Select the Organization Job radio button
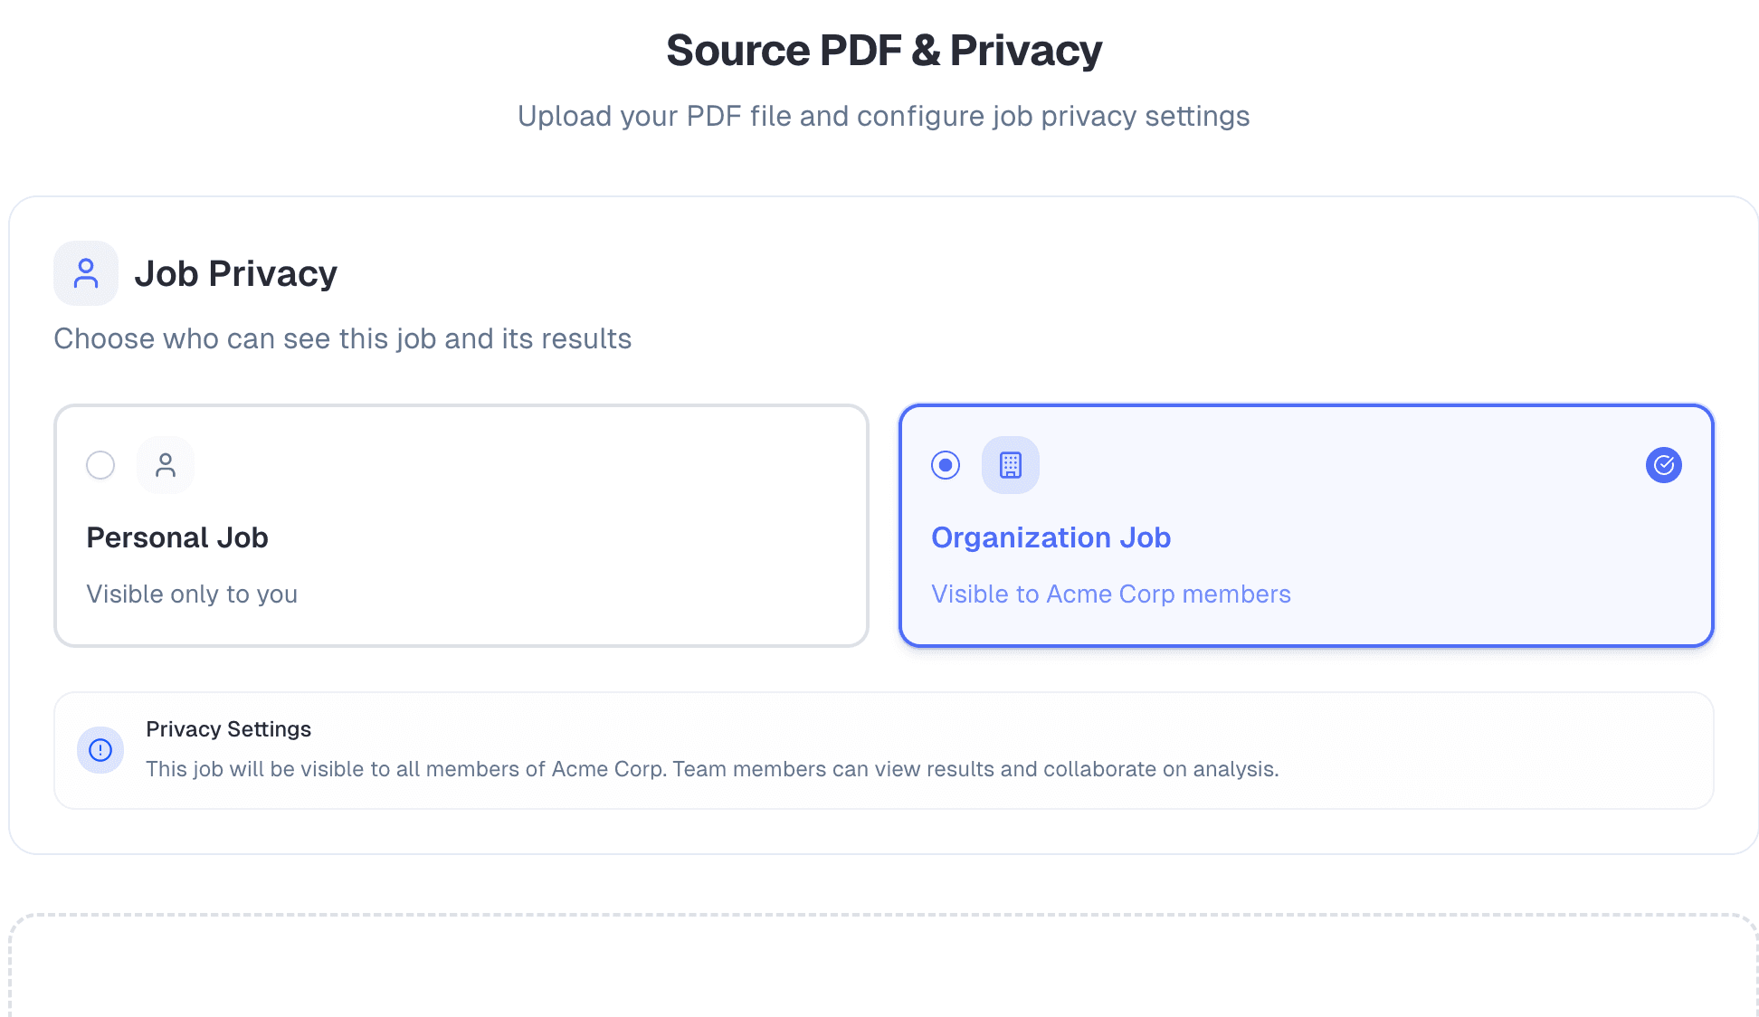Viewport: 1759px width, 1017px height. (x=946, y=465)
